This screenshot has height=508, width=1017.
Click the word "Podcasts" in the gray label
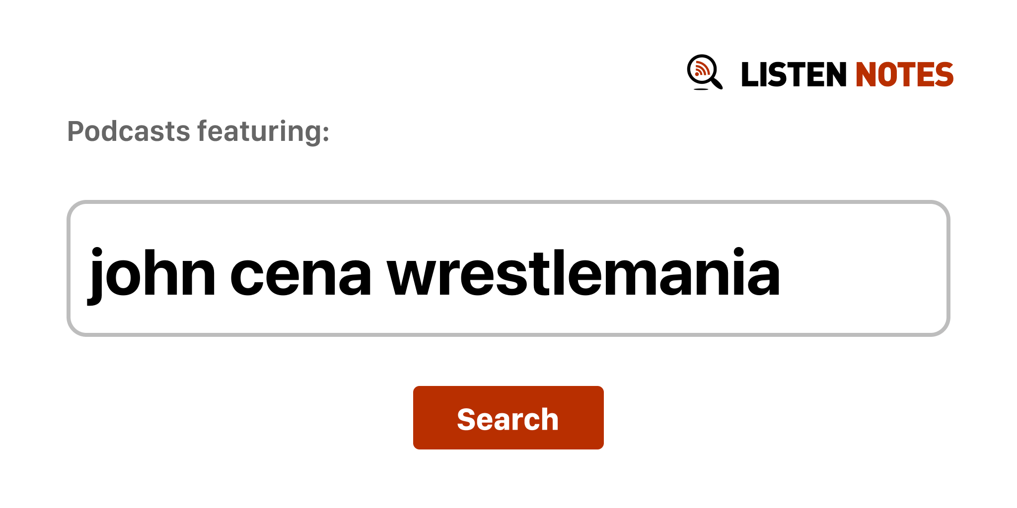click(x=129, y=131)
